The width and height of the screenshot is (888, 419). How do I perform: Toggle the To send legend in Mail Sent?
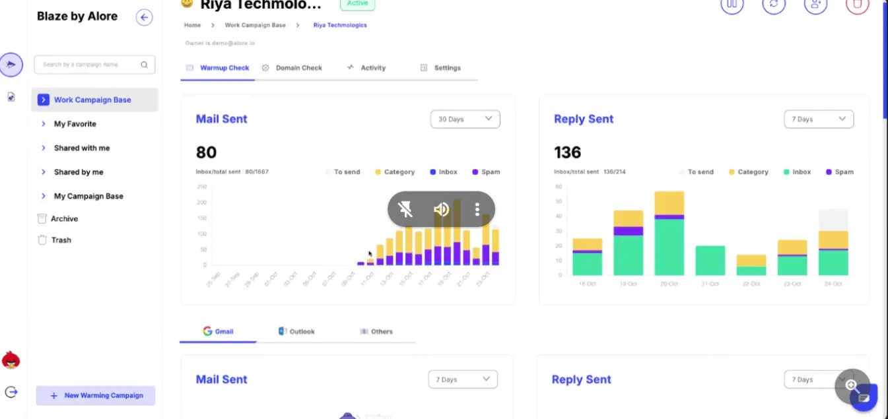coord(343,172)
